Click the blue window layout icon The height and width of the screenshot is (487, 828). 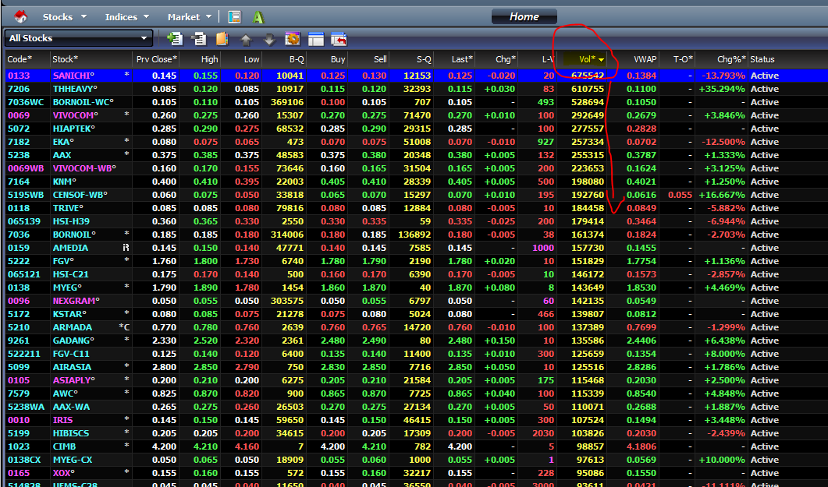click(315, 38)
